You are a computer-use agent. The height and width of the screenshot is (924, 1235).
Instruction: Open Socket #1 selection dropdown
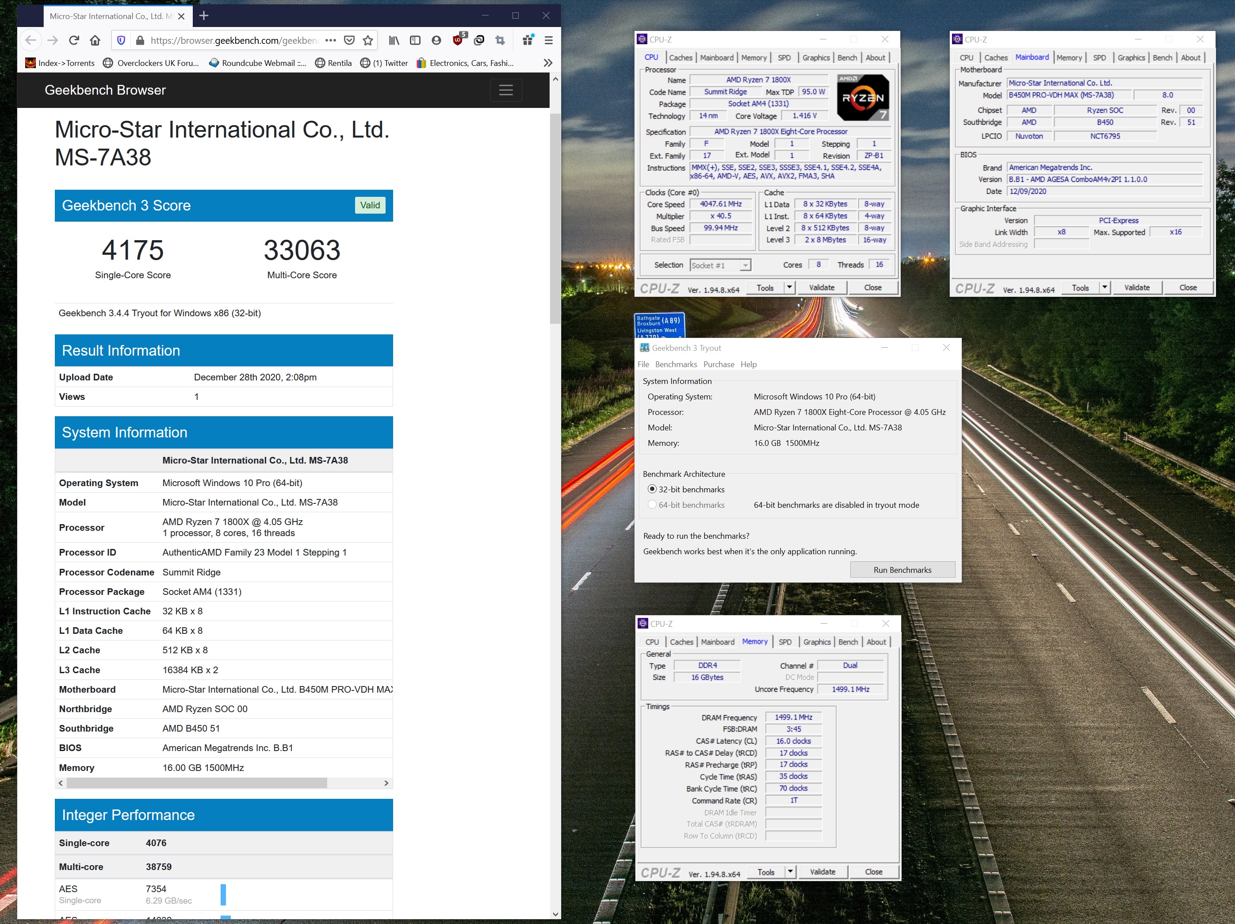tap(720, 265)
